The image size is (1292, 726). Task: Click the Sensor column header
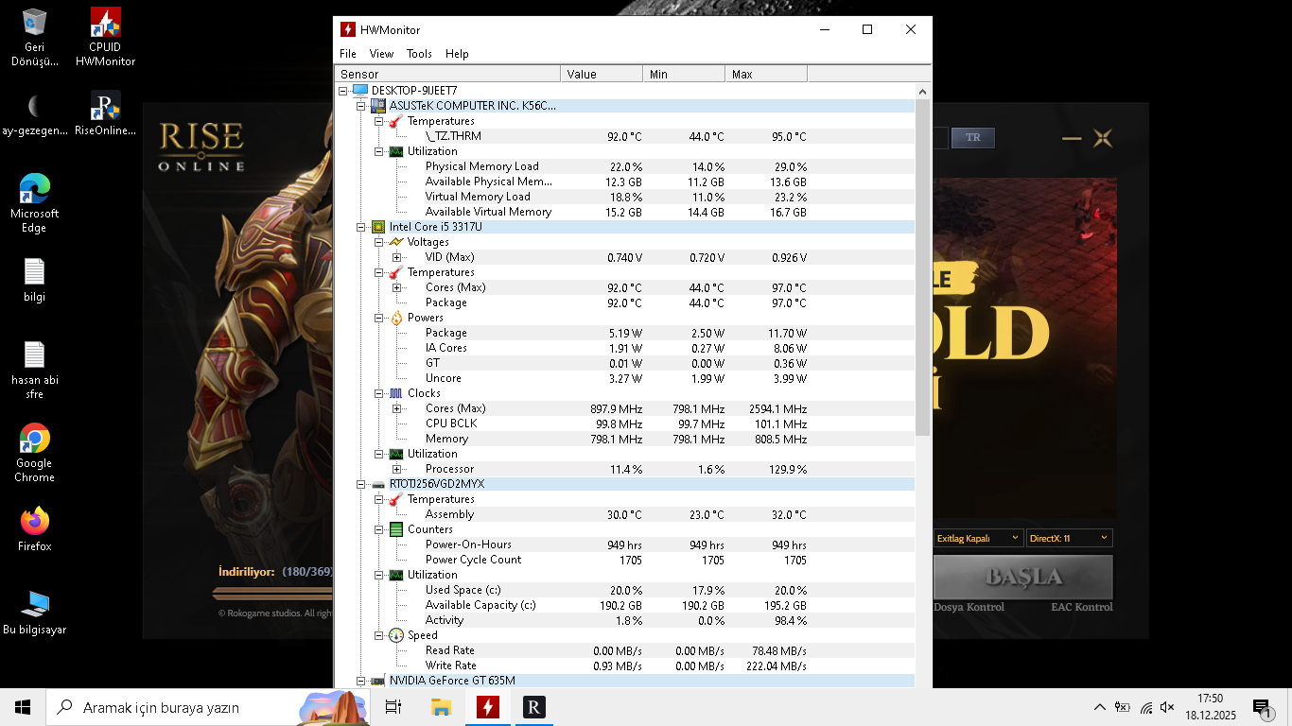[448, 74]
